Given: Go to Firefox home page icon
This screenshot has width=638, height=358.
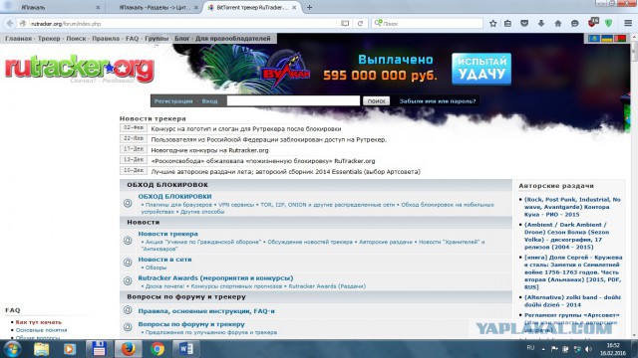Looking at the screenshot, I should tap(558, 24).
